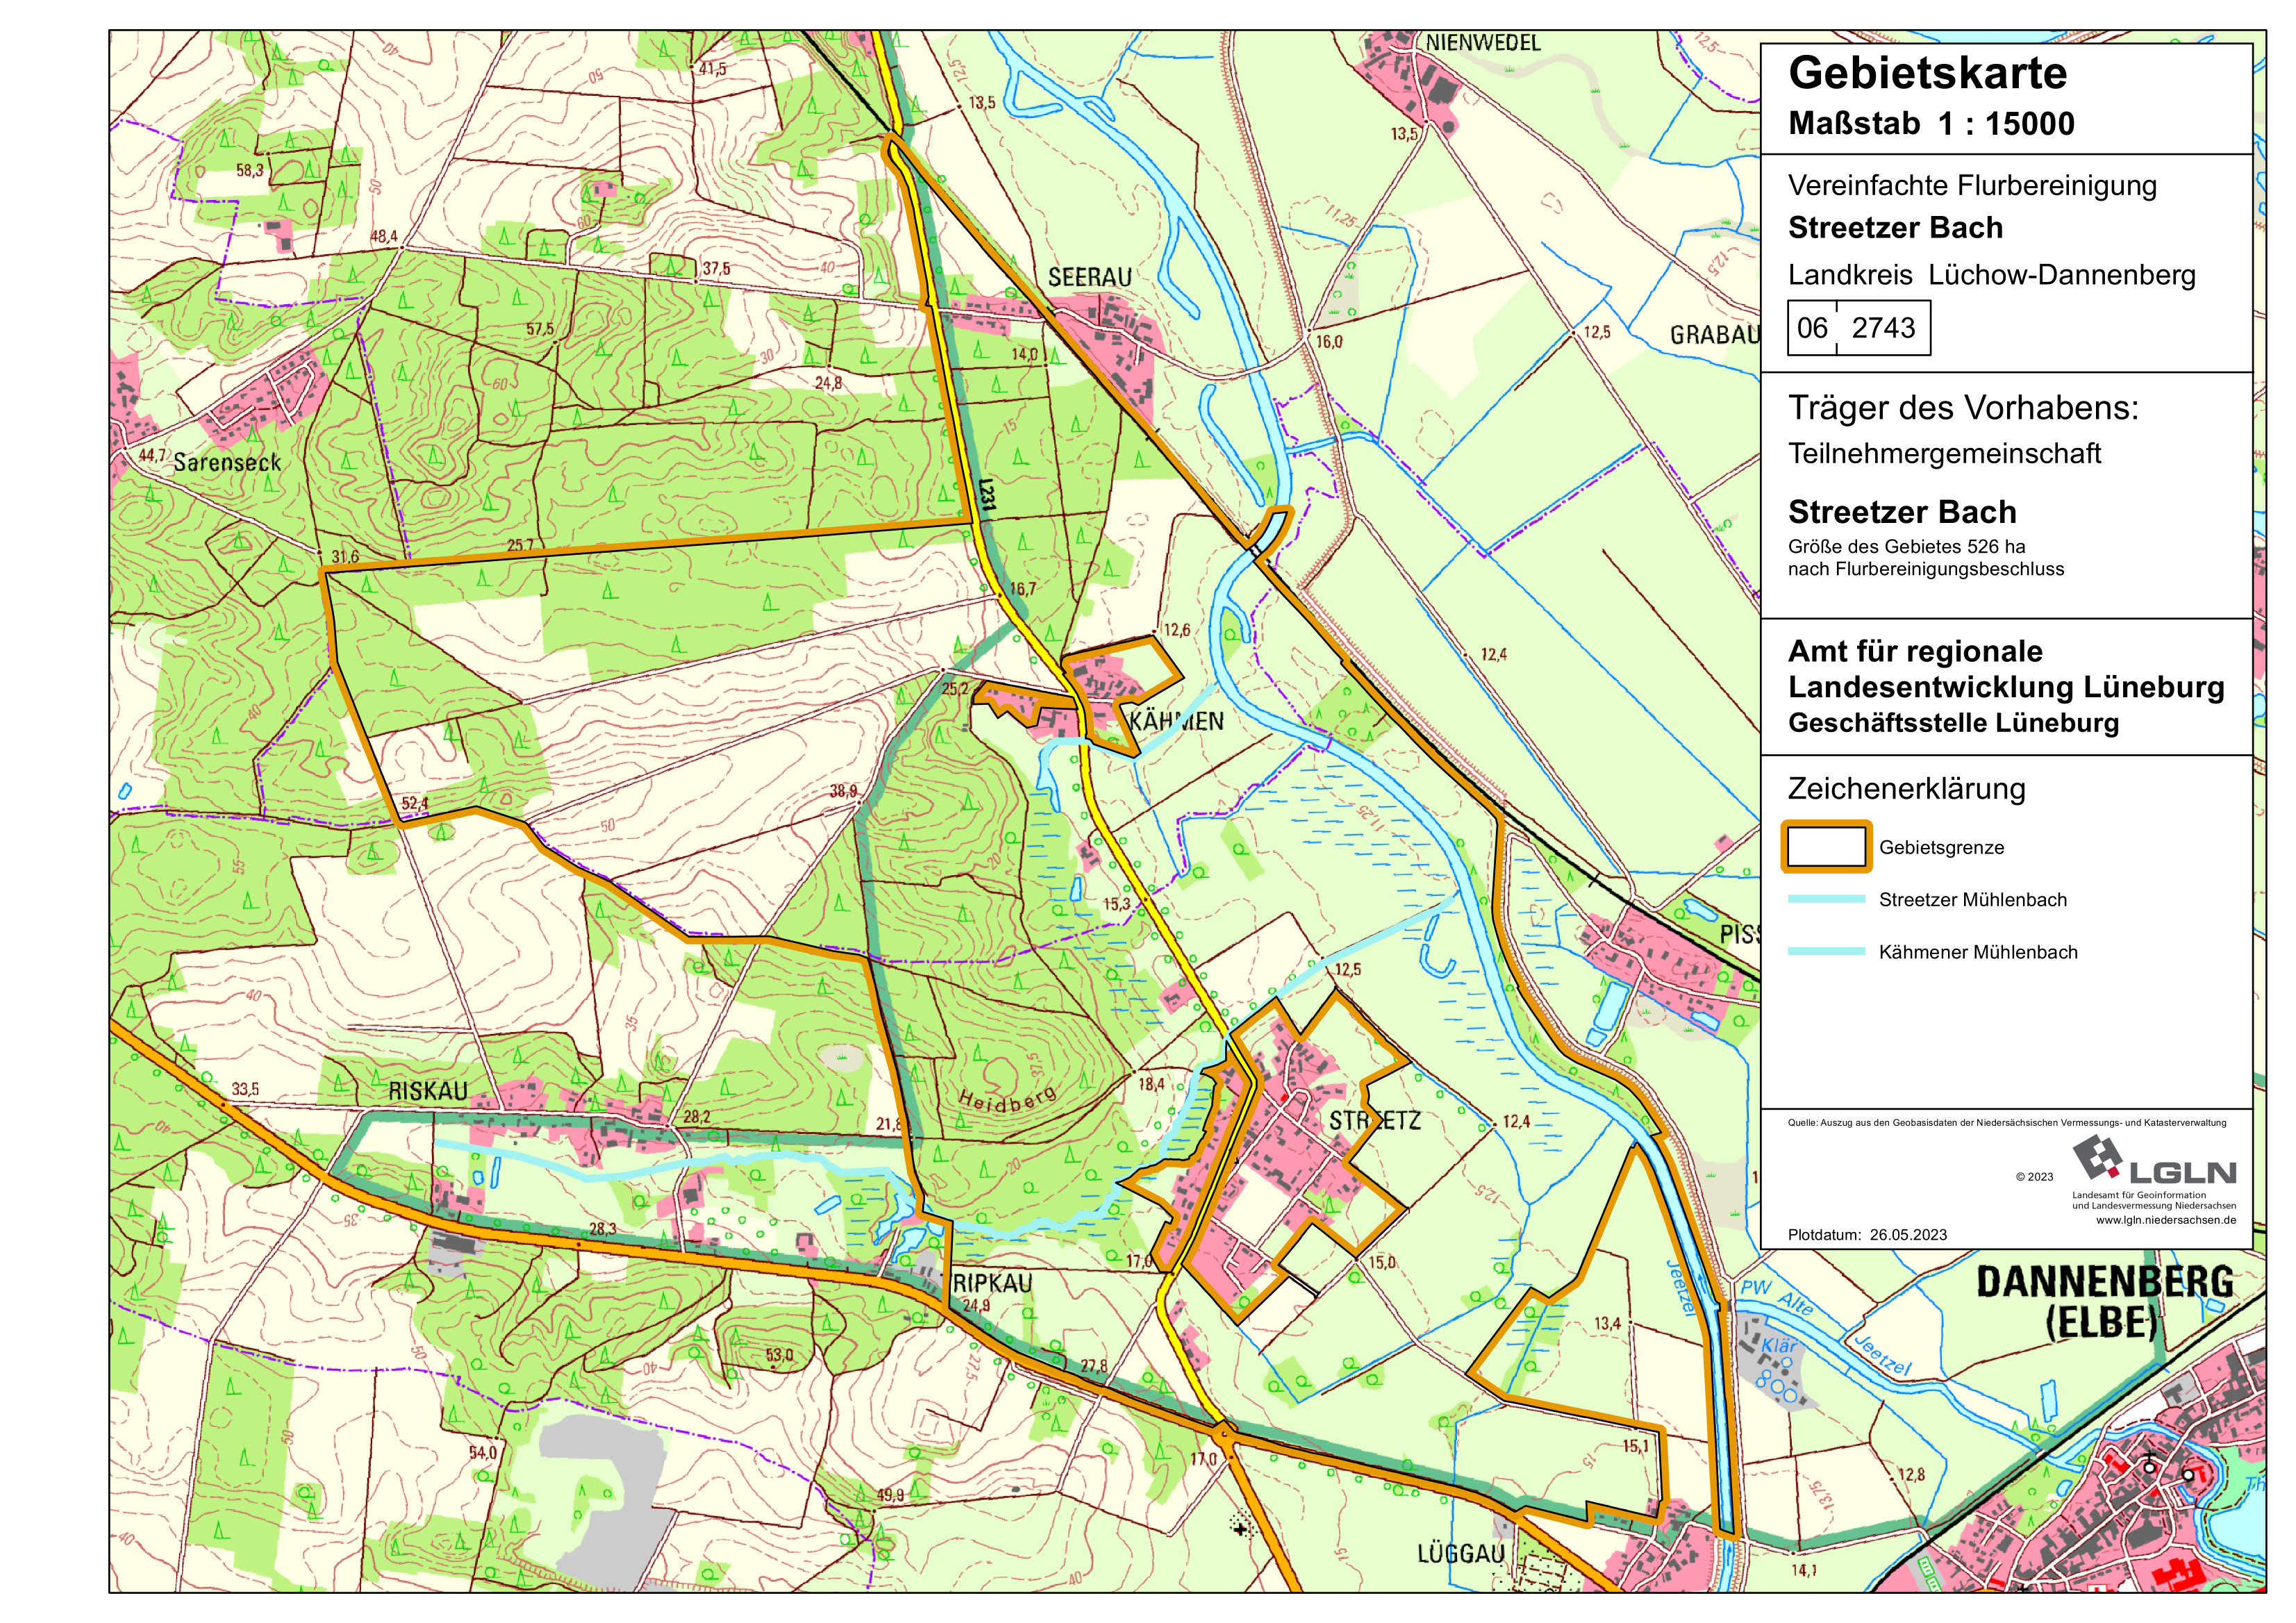
Task: Click the cross symbol near Lüggau
Action: [1241, 1529]
